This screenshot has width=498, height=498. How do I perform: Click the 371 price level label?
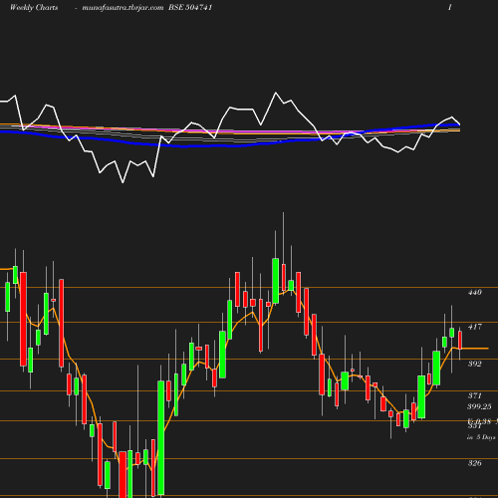click(x=475, y=395)
